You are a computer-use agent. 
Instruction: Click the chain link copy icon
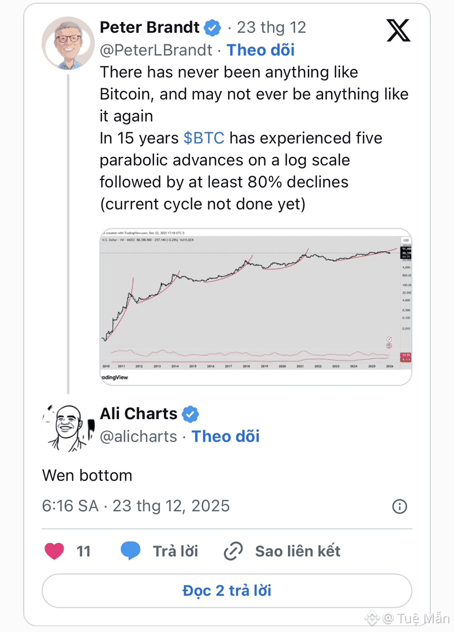click(234, 551)
